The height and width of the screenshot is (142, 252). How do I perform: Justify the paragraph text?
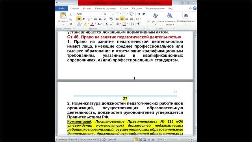point(132,19)
